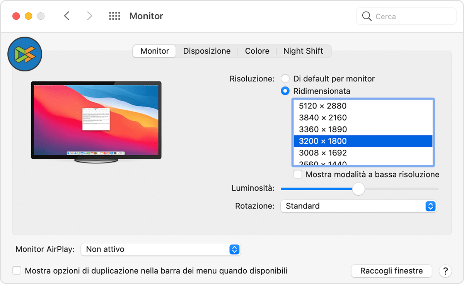Viewport: 464px width, 284px height.
Task: Click the magnifying glass search icon
Action: (367, 16)
